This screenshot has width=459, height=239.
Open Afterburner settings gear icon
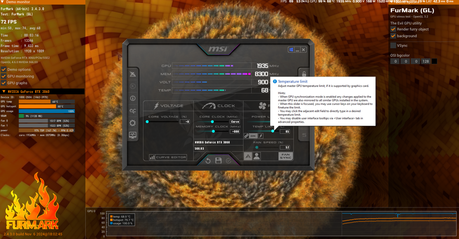click(x=132, y=123)
